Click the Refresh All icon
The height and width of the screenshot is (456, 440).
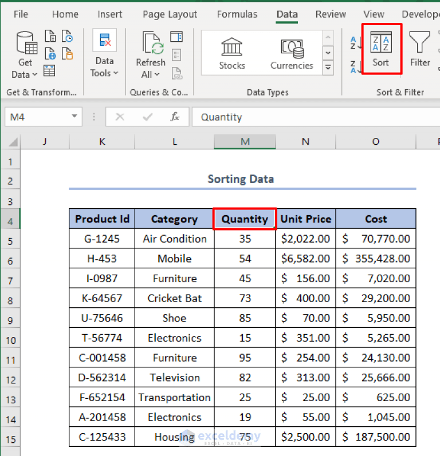(153, 43)
